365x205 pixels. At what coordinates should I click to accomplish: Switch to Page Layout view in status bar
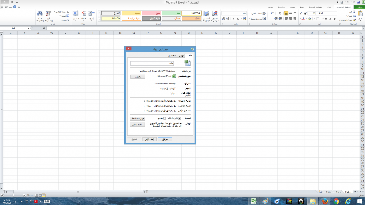point(40,195)
